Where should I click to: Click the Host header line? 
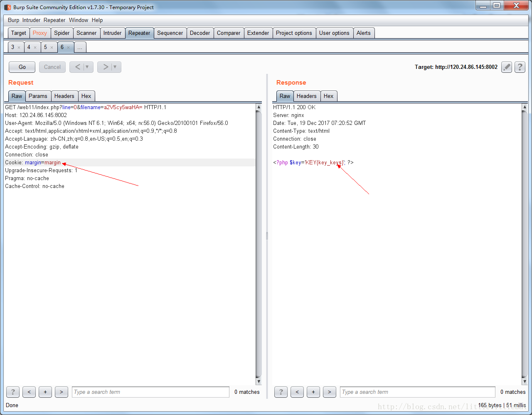coord(36,115)
